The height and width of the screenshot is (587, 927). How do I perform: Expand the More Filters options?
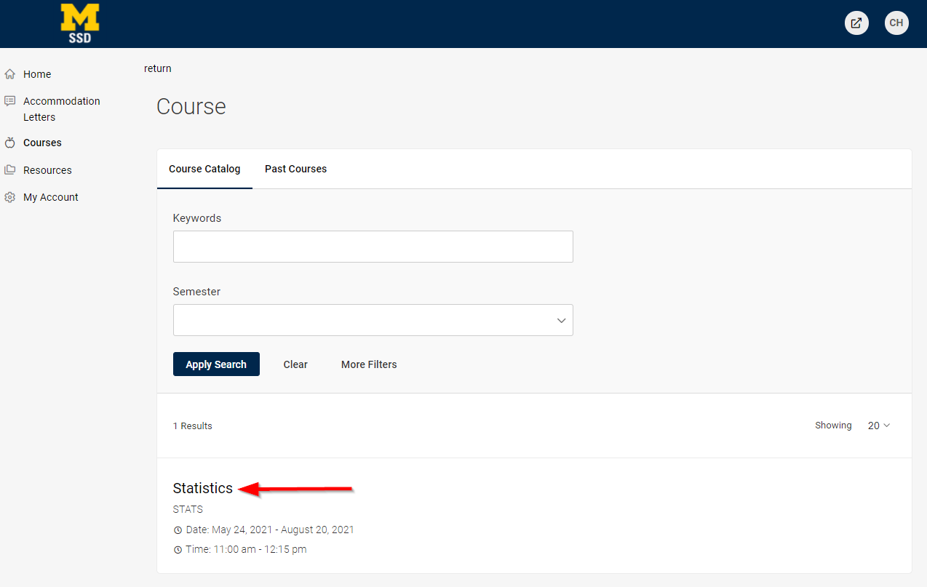[x=368, y=364]
